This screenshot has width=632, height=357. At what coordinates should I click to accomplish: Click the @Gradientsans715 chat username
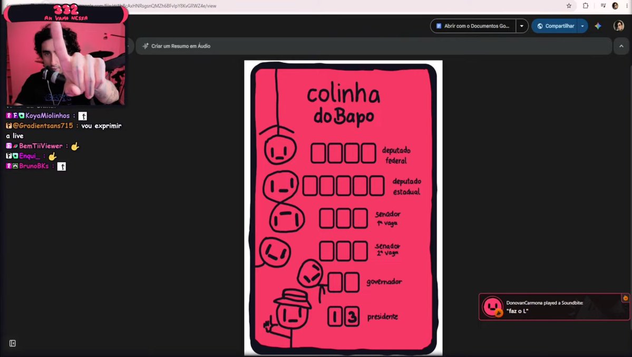43,126
